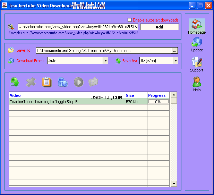This screenshot has width=214, height=195.
Task: Click the gray X remove icon
Action: pos(31,82)
